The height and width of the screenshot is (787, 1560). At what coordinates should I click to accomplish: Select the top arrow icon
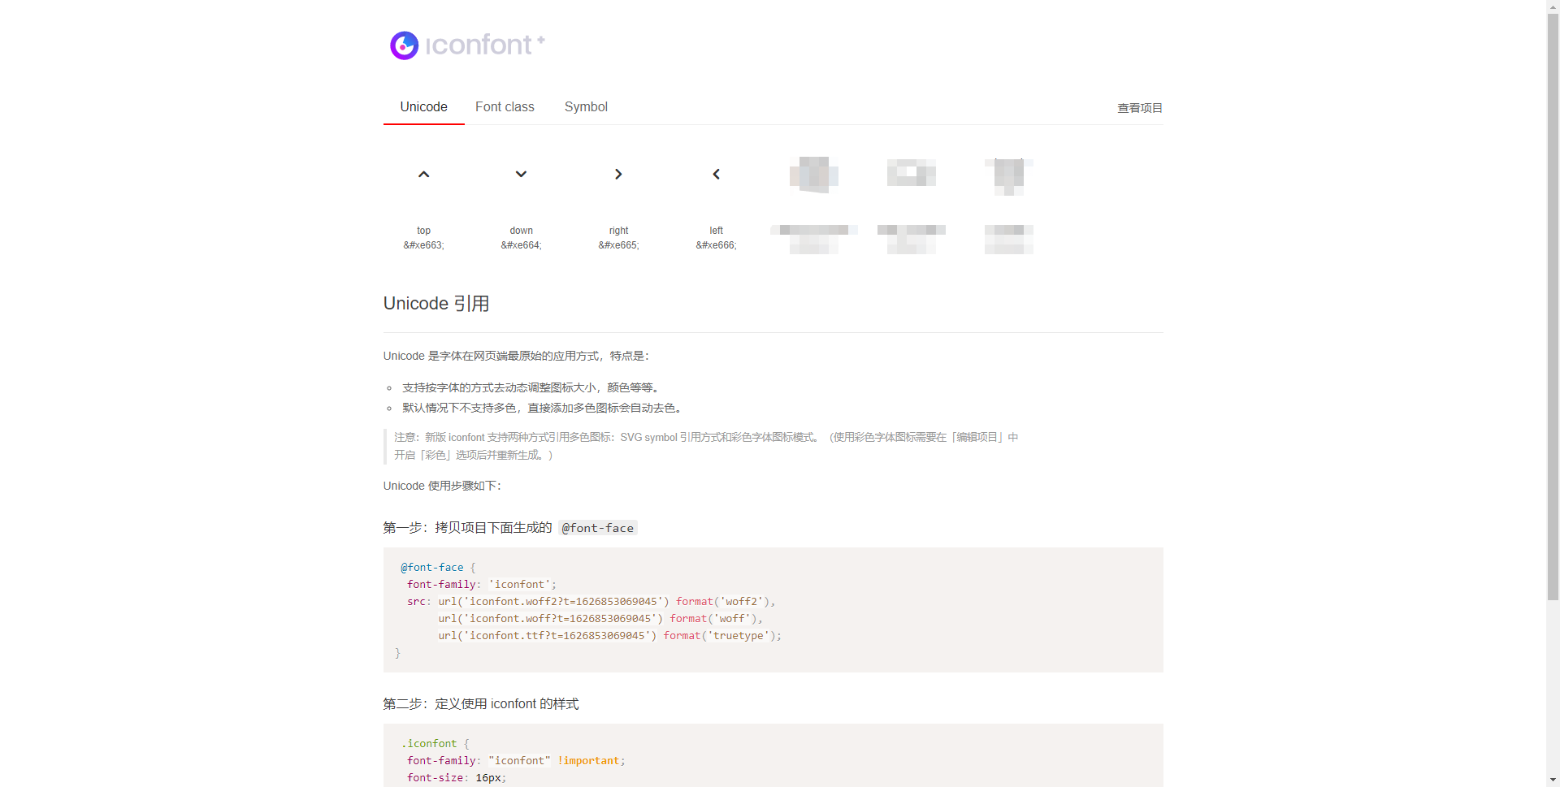[x=423, y=174]
